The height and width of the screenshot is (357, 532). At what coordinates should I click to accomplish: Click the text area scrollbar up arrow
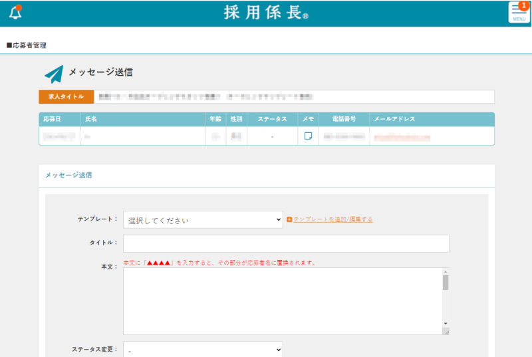(x=446, y=271)
